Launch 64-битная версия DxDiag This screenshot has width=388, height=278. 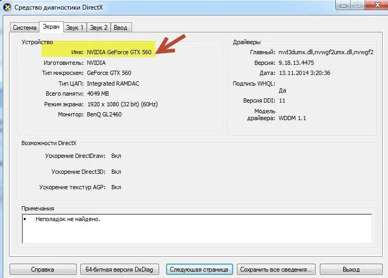tap(120, 269)
